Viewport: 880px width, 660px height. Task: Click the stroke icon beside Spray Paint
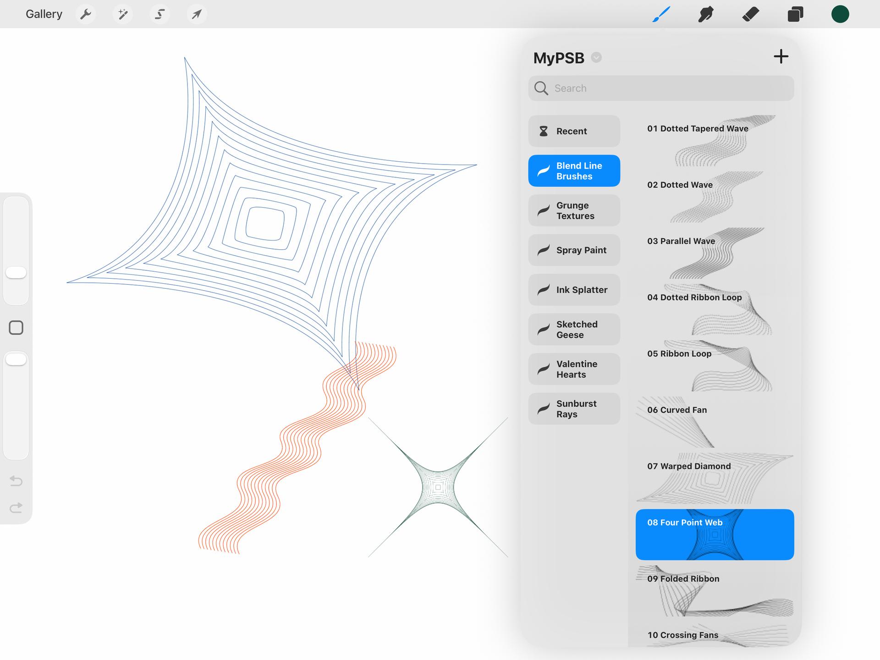tap(544, 250)
